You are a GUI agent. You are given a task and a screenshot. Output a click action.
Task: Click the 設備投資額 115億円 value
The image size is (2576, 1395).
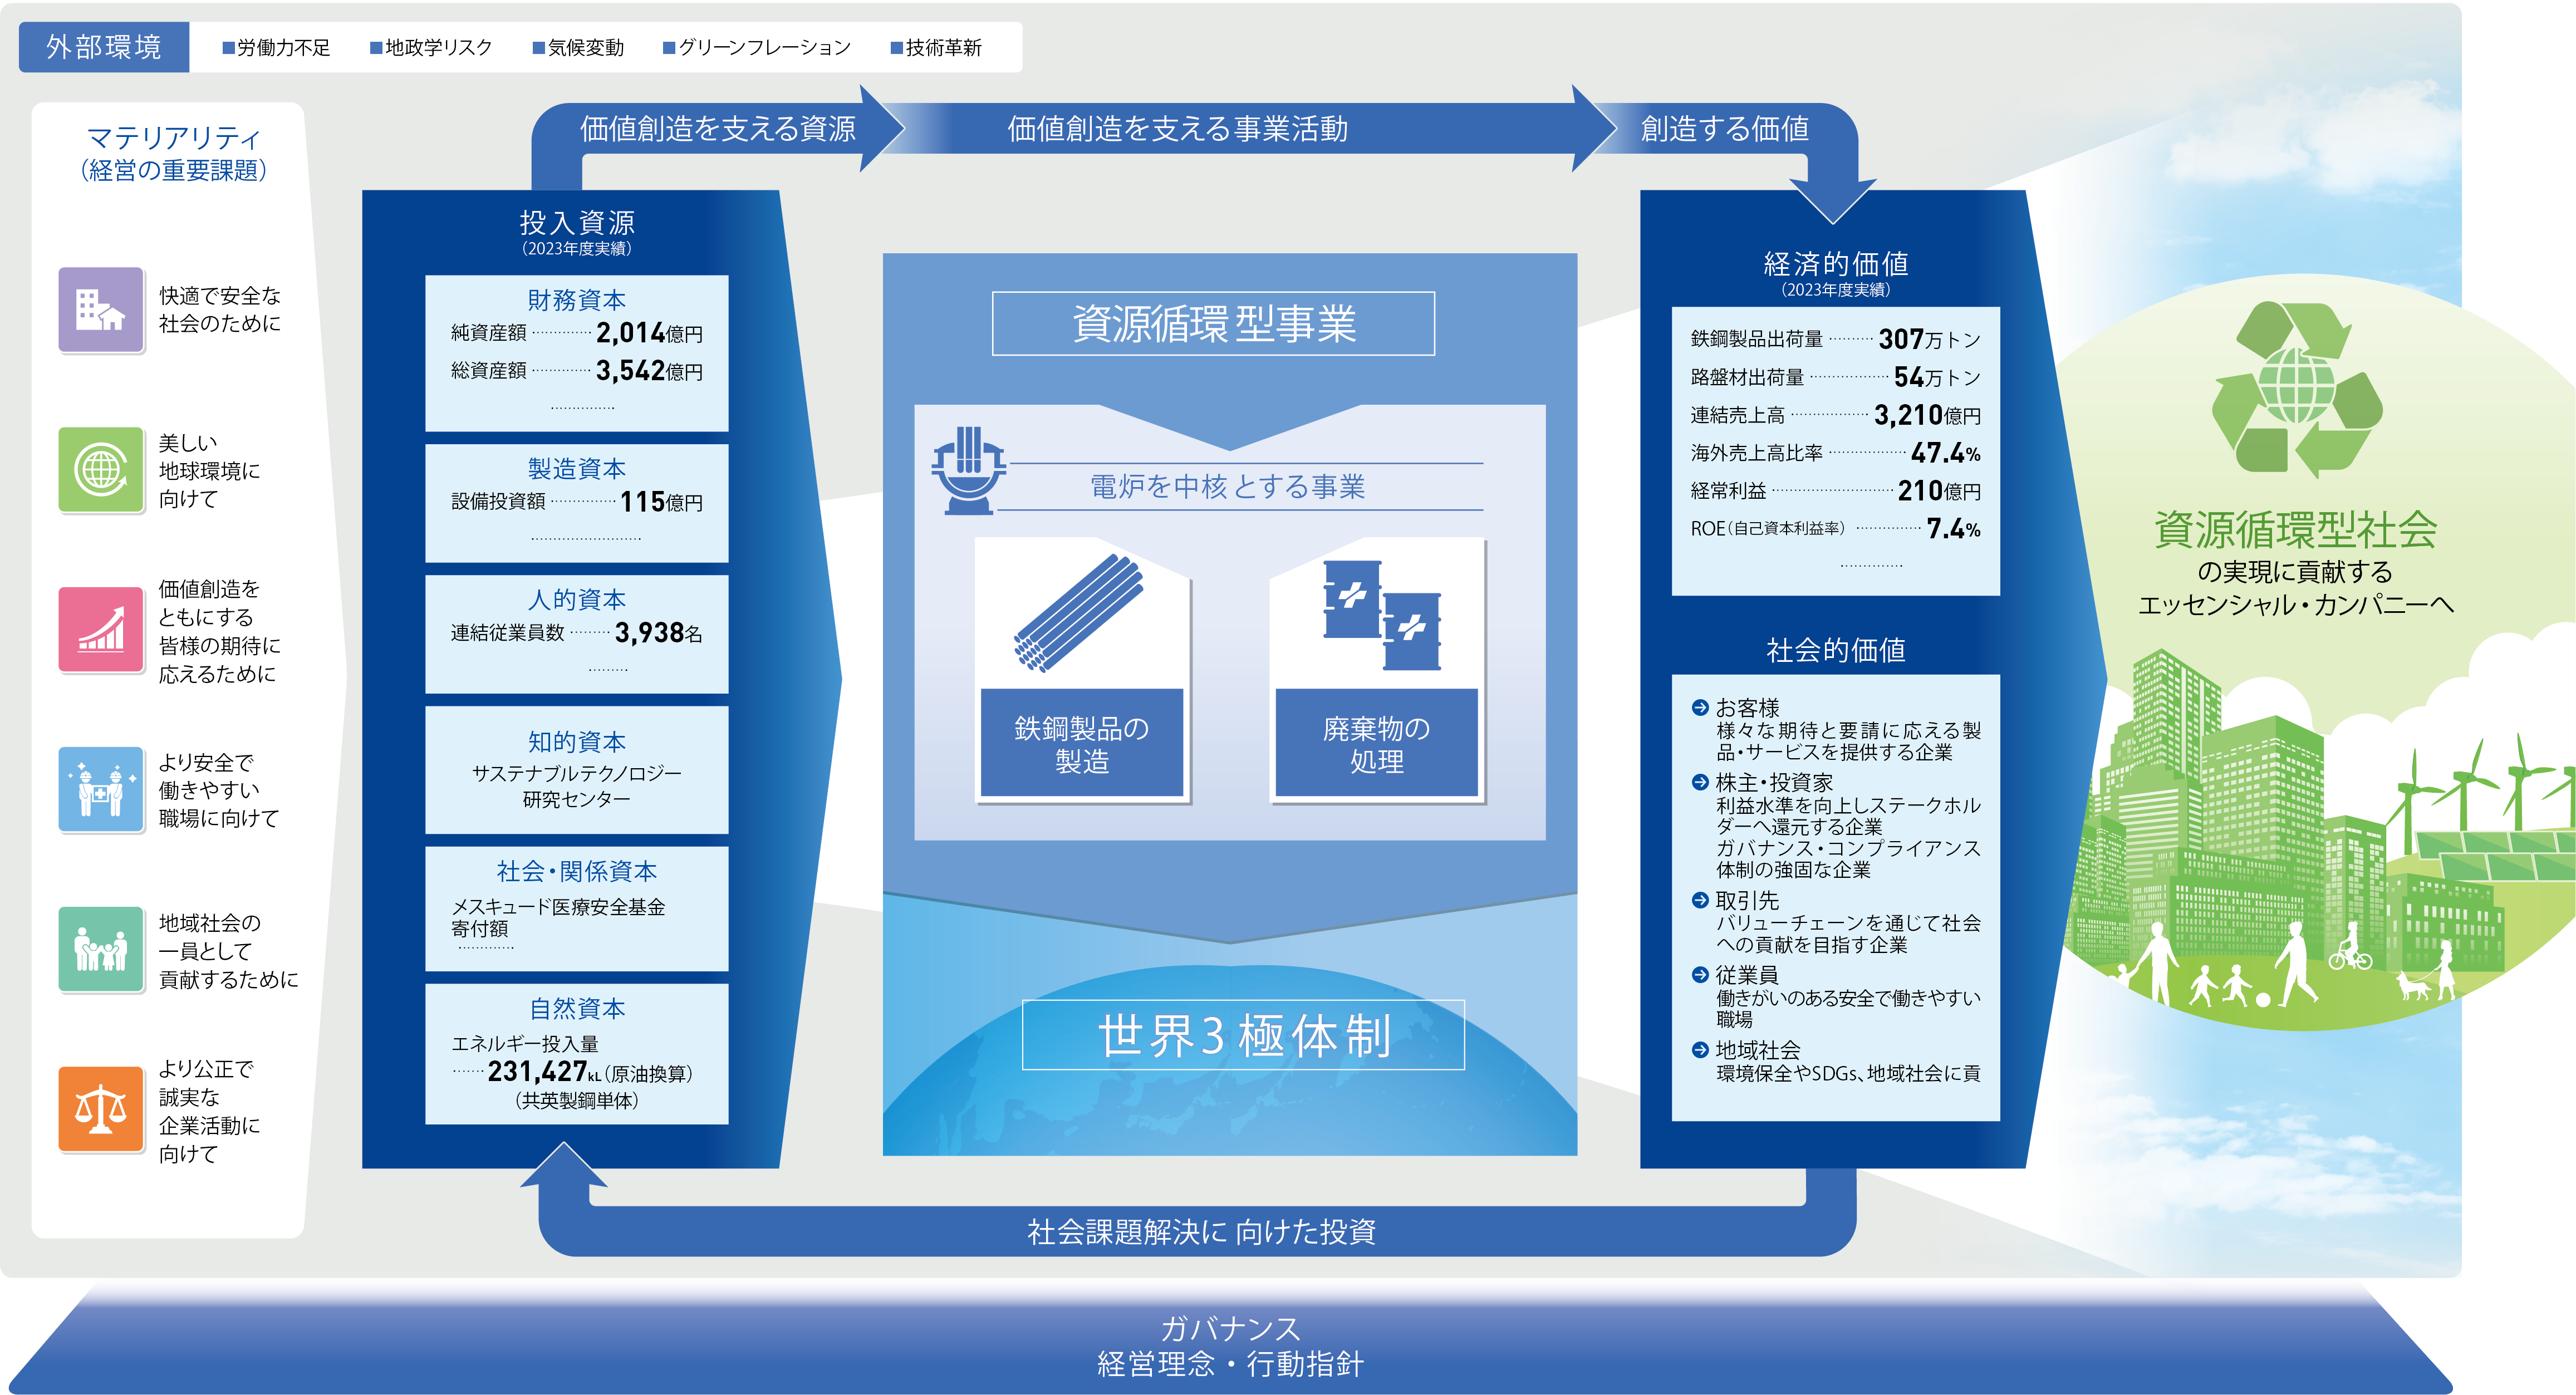pos(577,501)
